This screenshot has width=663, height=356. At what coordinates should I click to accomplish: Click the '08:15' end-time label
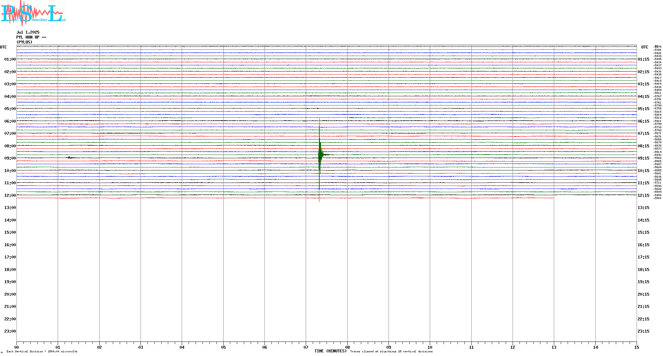pyautogui.click(x=644, y=146)
